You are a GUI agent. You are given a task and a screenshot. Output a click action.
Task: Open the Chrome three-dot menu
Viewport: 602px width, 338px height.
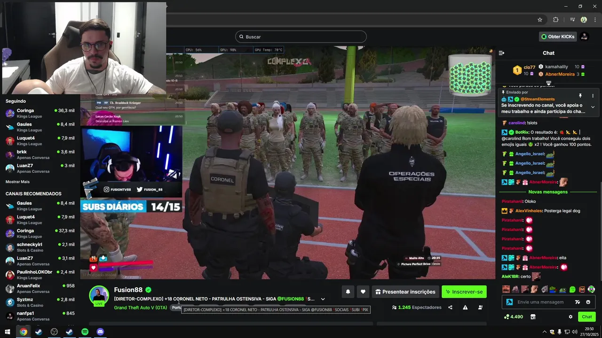tap(594, 20)
